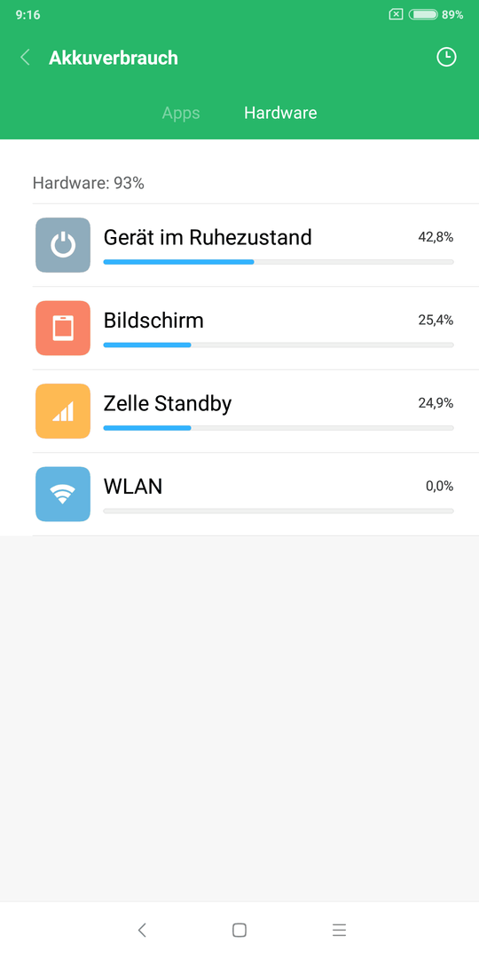
Task: Open the clock history icon
Action: point(446,58)
